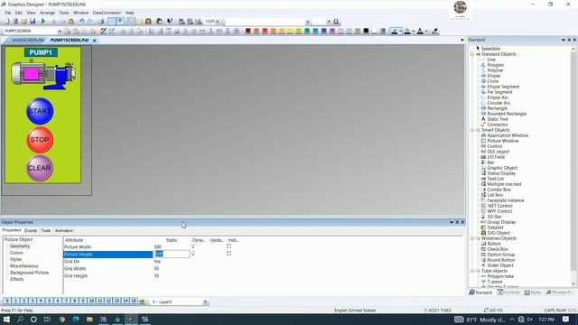Click the blue Save floppy icon

33,22
